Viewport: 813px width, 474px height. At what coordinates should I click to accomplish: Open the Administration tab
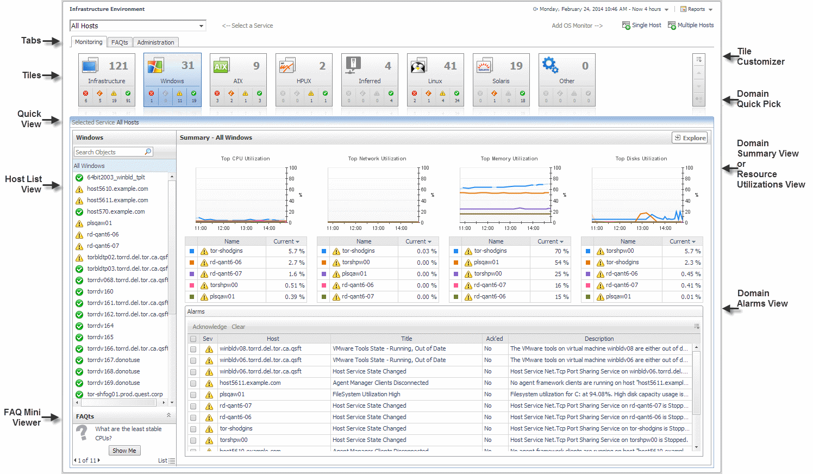pos(155,42)
